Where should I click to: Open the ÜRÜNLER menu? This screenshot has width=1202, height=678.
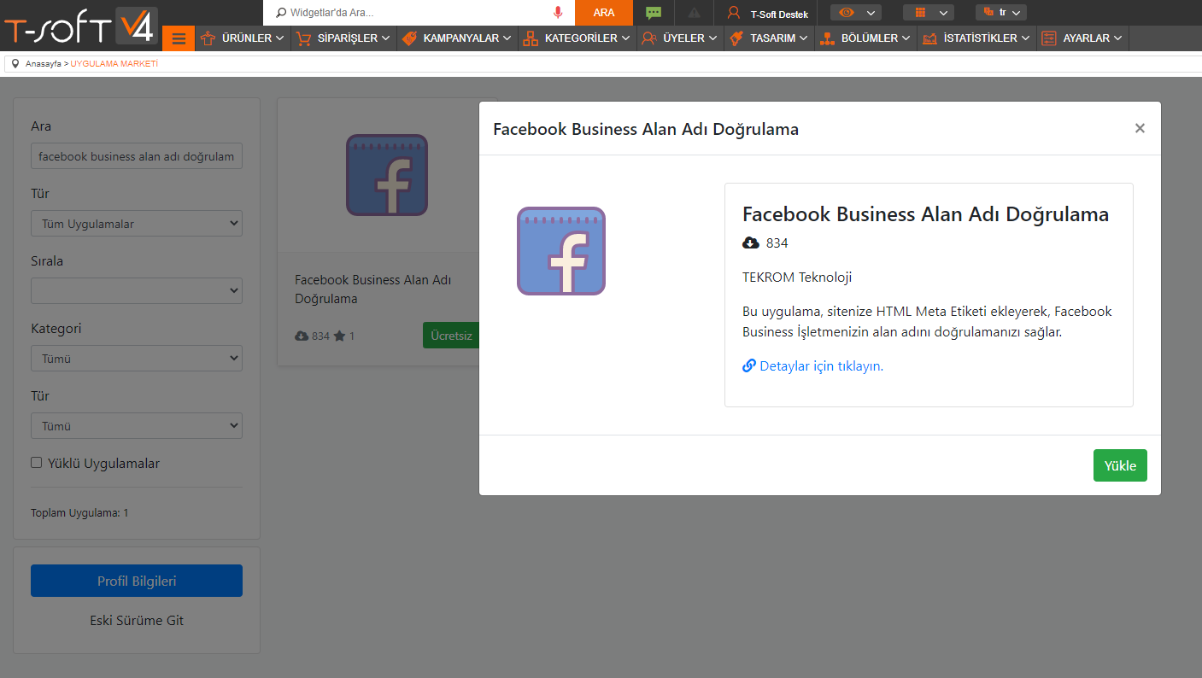(x=243, y=38)
